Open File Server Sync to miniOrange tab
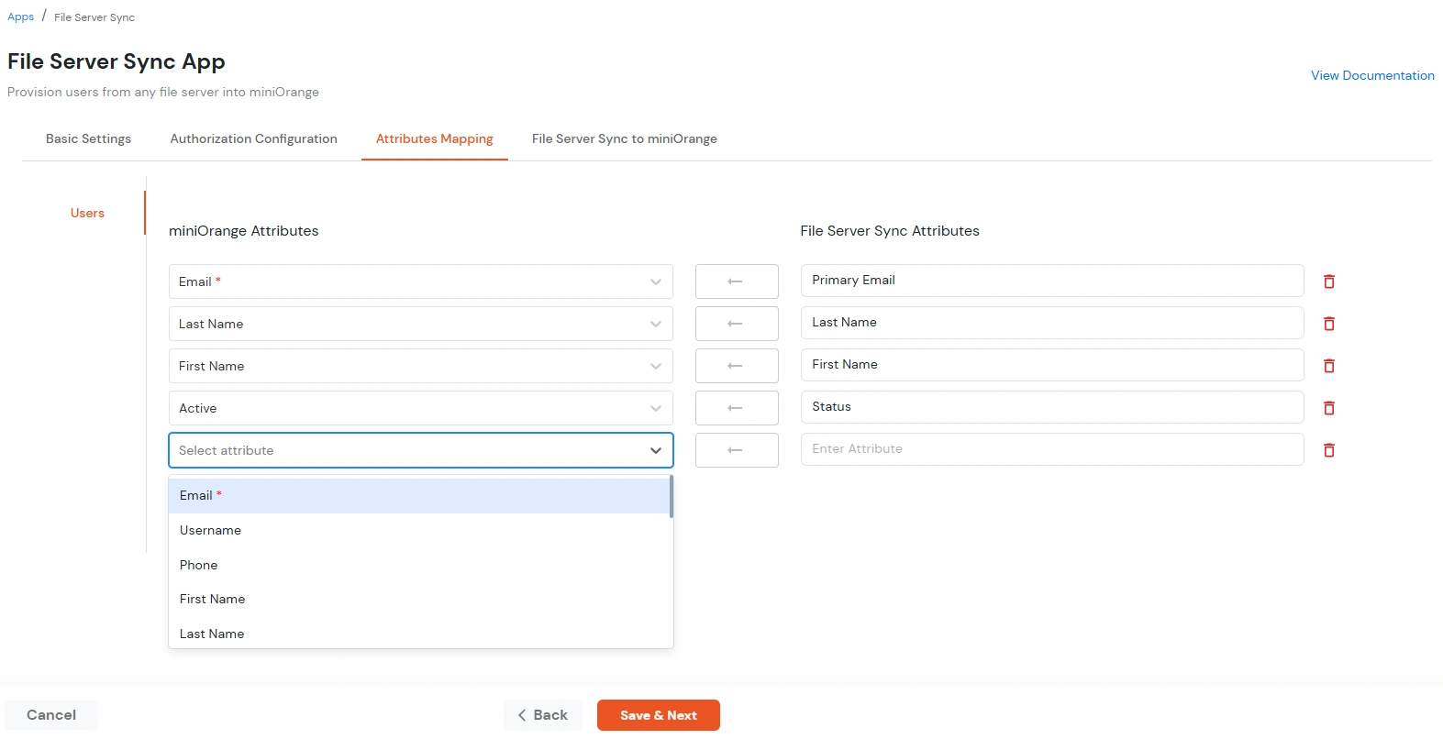 [624, 138]
